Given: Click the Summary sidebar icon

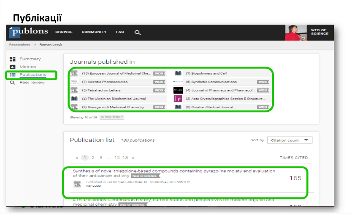Looking at the screenshot, I should (x=13, y=59).
